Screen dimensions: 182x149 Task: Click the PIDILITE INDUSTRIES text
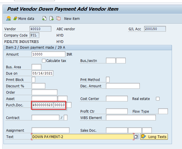point(22,42)
